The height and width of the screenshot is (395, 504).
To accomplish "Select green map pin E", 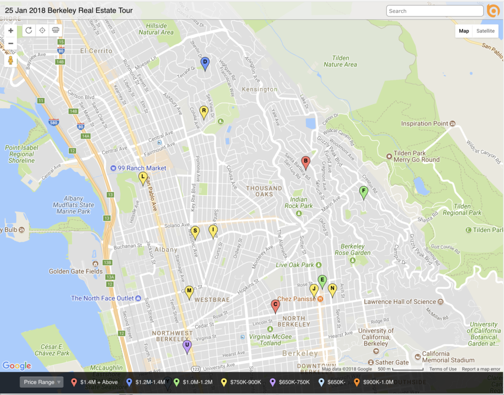I will pyautogui.click(x=322, y=282).
